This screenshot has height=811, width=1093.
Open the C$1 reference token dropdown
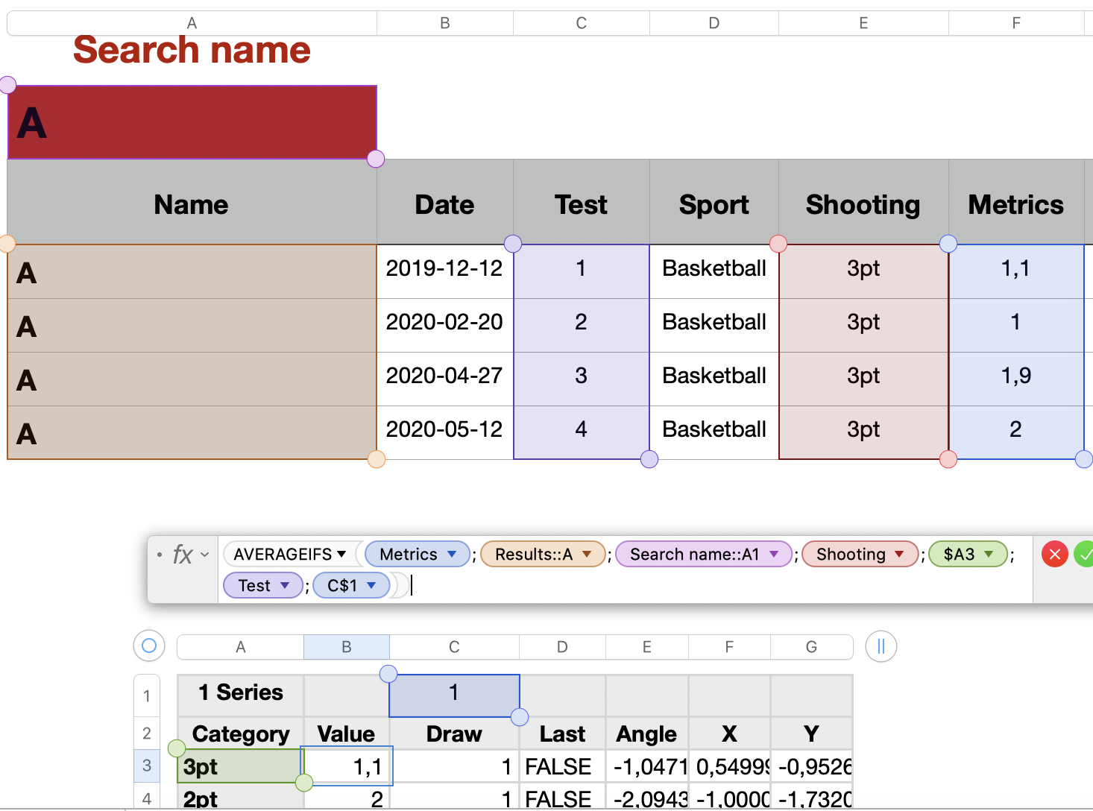pyautogui.click(x=371, y=585)
